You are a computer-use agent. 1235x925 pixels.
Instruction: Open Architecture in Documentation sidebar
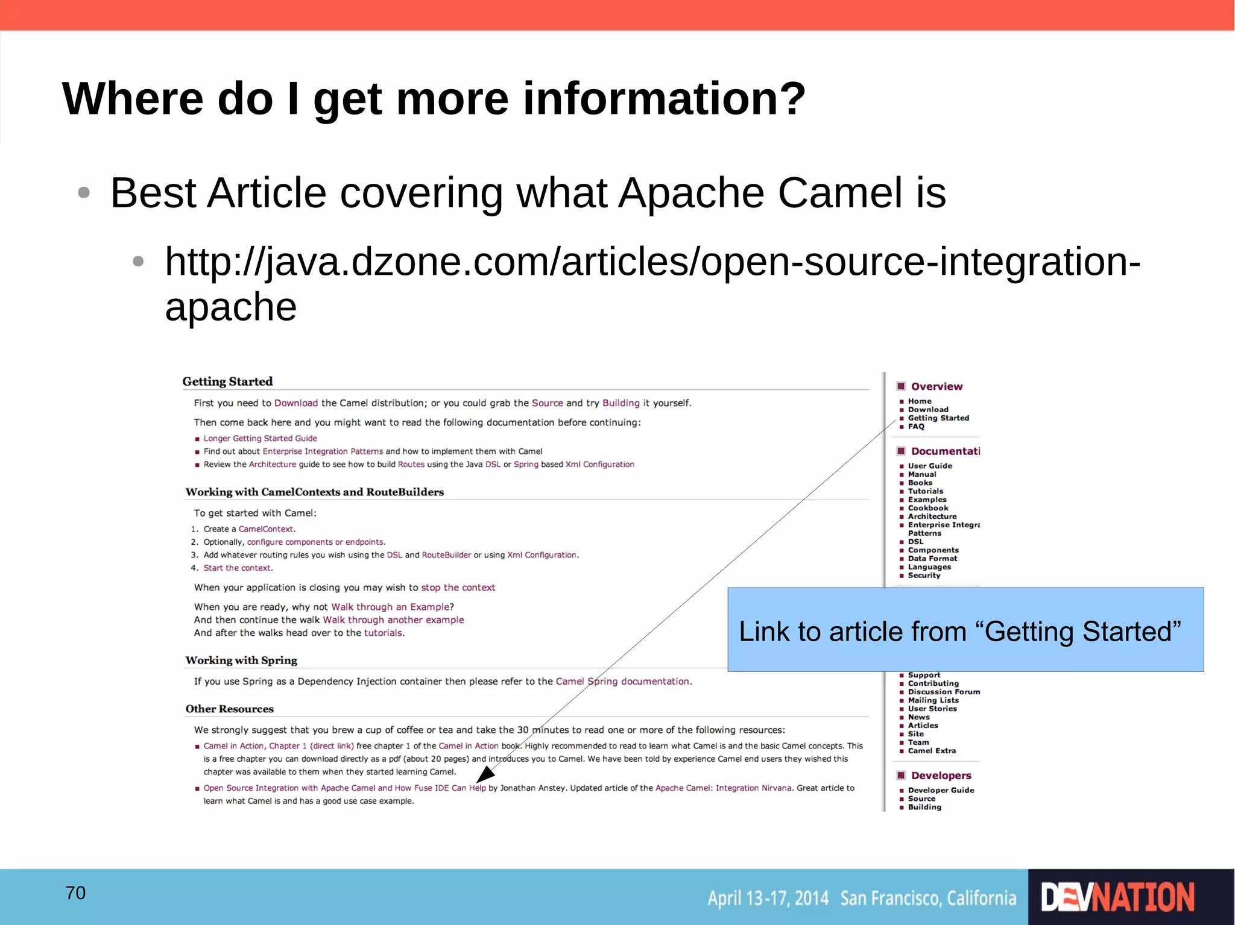click(932, 516)
